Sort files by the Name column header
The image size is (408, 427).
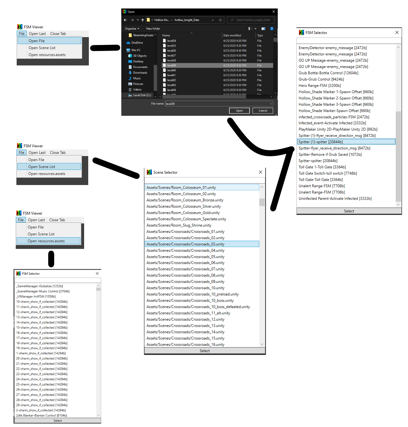[x=166, y=36]
